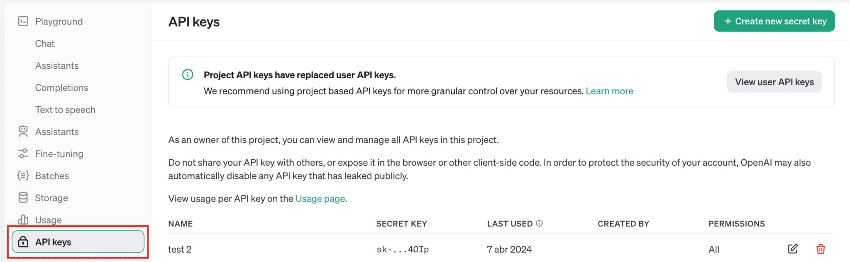Screen dimensions: 850x262
Task: Click the API keys lock icon
Action: (23, 242)
